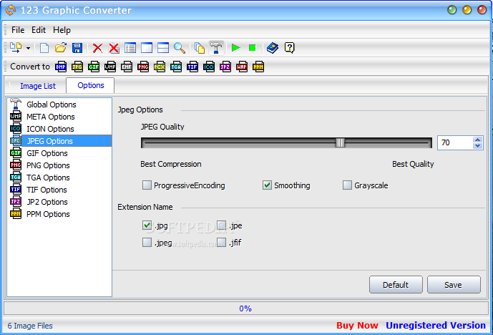Enable the Grayscale checkbox
493x335 pixels.
point(347,185)
